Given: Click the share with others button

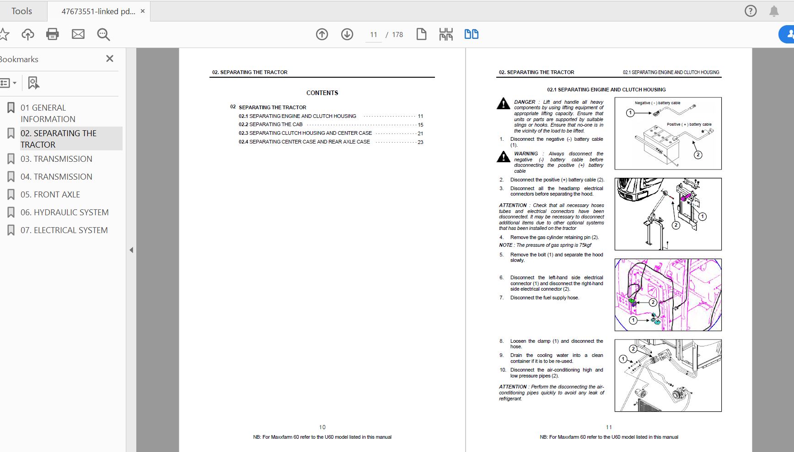Looking at the screenshot, I should pyautogui.click(x=787, y=34).
